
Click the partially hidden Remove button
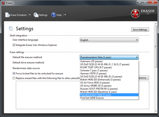144,78
